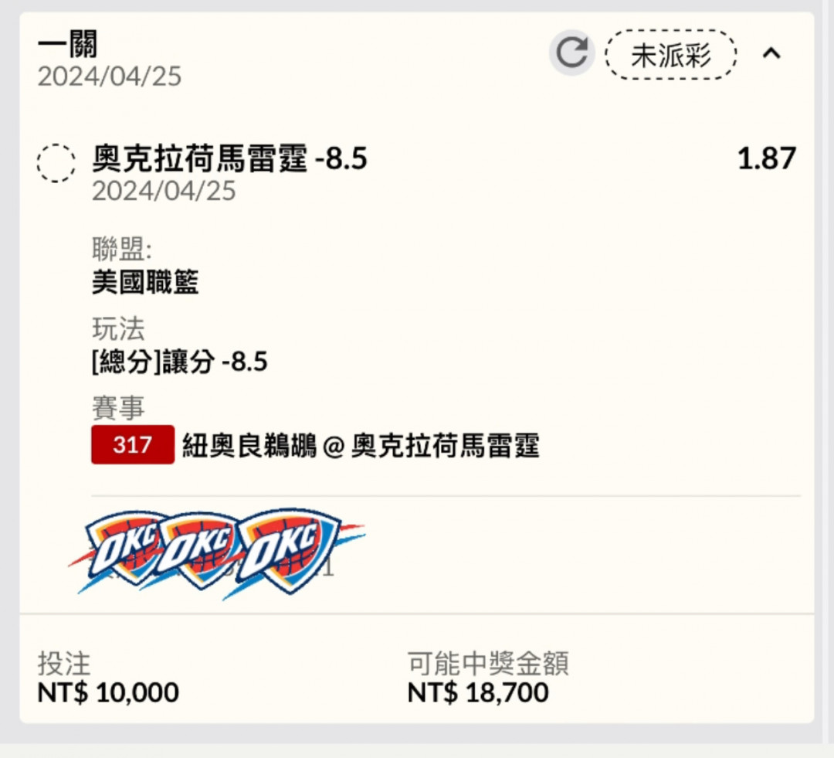Image resolution: width=834 pixels, height=758 pixels.
Task: Click the [總分]讓分 -8.5 play type text
Action: click(179, 362)
